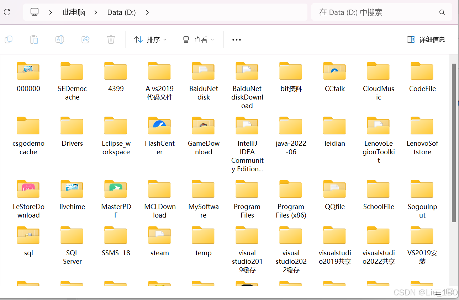459x300 pixels.
Task: Click Data (D:) in the address bar
Action: [122, 12]
